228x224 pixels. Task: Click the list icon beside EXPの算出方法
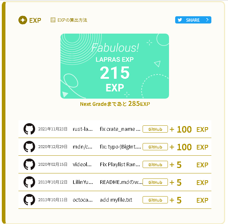click(x=53, y=20)
